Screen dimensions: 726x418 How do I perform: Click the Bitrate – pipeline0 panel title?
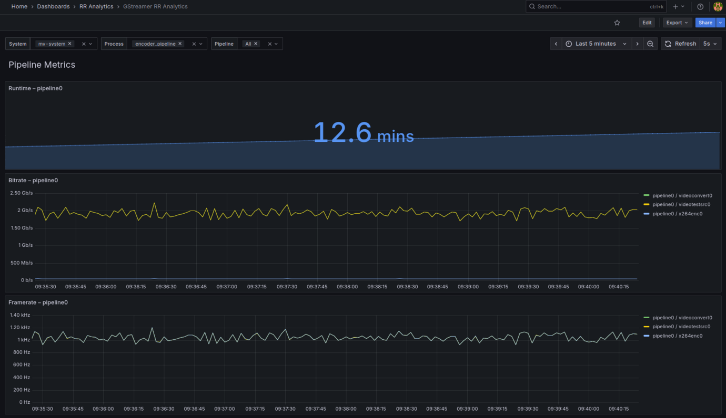(33, 180)
